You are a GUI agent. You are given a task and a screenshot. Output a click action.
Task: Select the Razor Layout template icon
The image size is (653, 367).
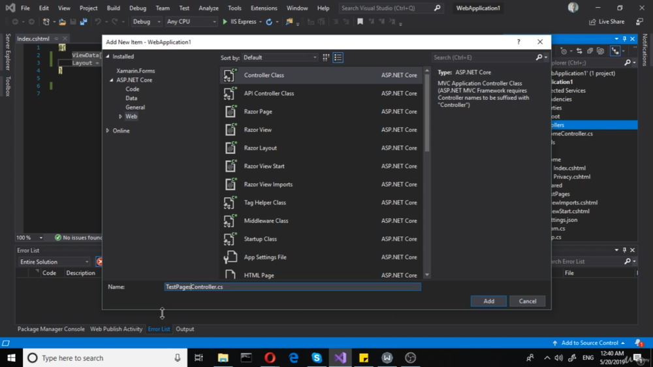(231, 148)
